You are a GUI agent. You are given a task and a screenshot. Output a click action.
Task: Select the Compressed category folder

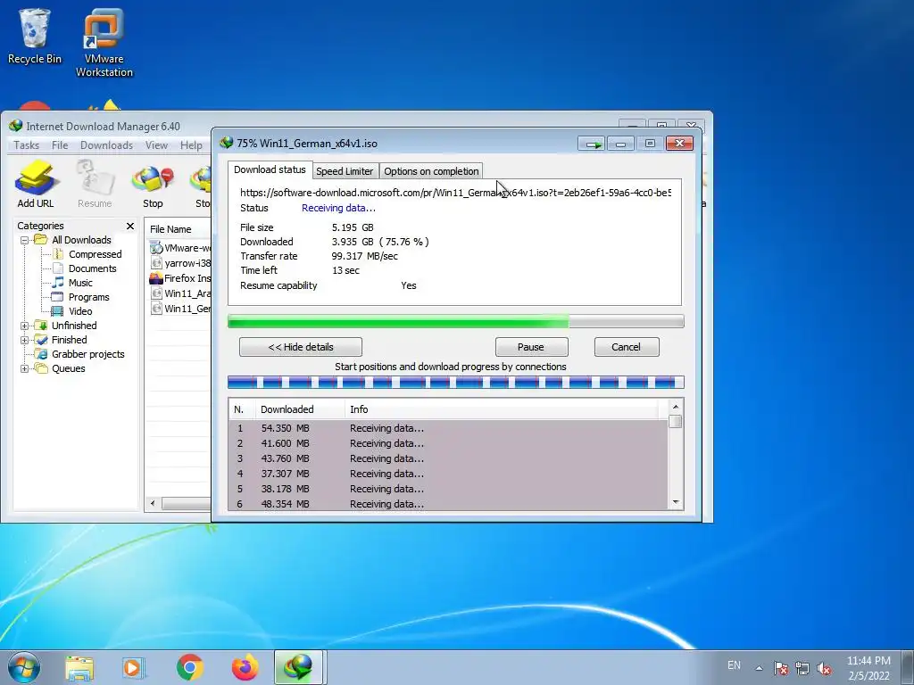point(95,254)
